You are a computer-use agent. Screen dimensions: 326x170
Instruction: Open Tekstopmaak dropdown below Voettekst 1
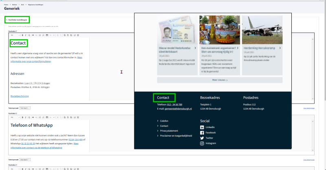coord(25,108)
